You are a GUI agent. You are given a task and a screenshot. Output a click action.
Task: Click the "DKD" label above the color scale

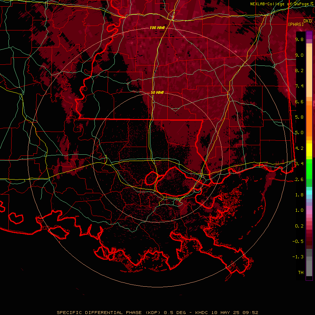pos(307,21)
